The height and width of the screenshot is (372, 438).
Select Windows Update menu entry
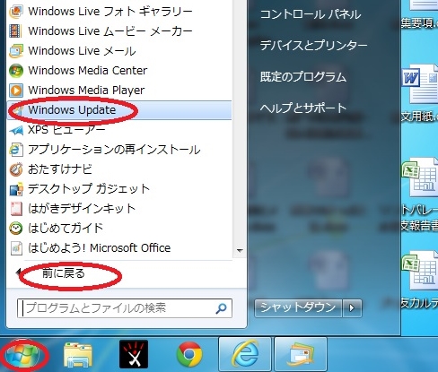click(119, 110)
